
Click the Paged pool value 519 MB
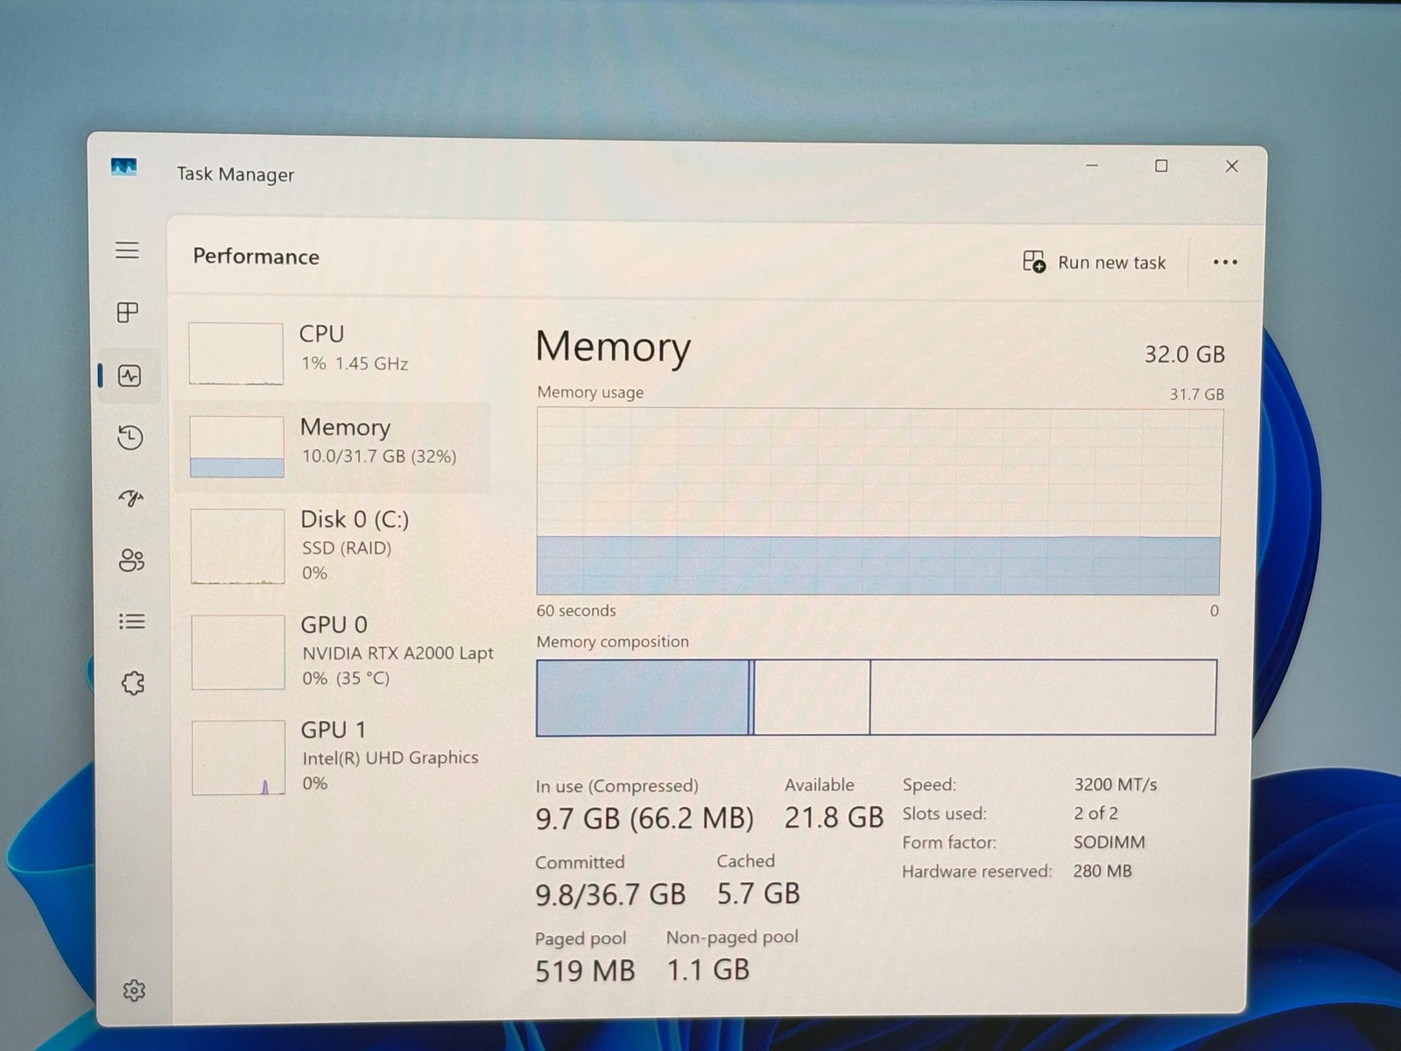pos(585,971)
